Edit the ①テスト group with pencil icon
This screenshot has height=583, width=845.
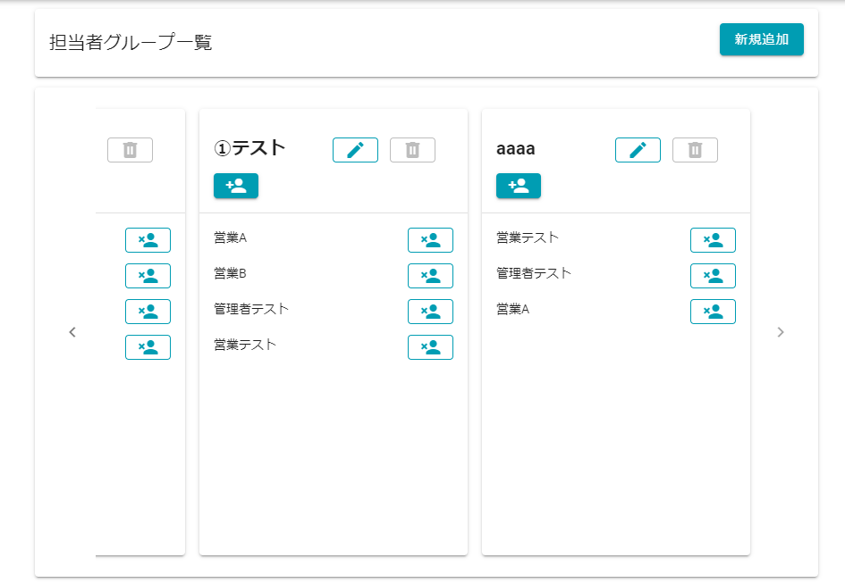tap(355, 150)
